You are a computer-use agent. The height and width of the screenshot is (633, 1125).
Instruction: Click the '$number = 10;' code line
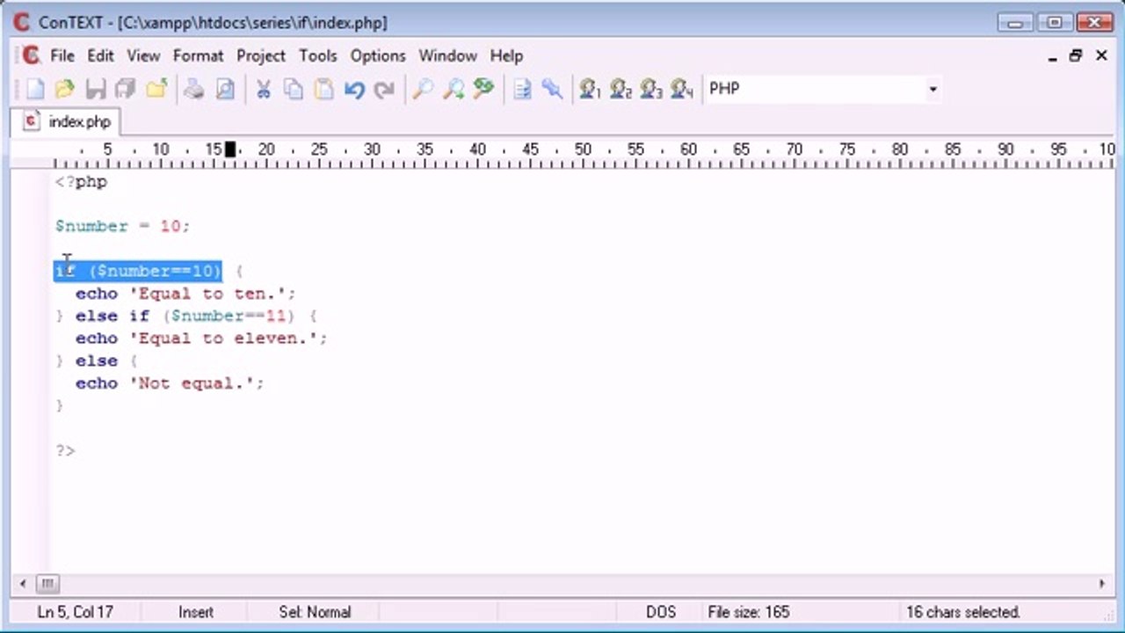click(x=122, y=226)
